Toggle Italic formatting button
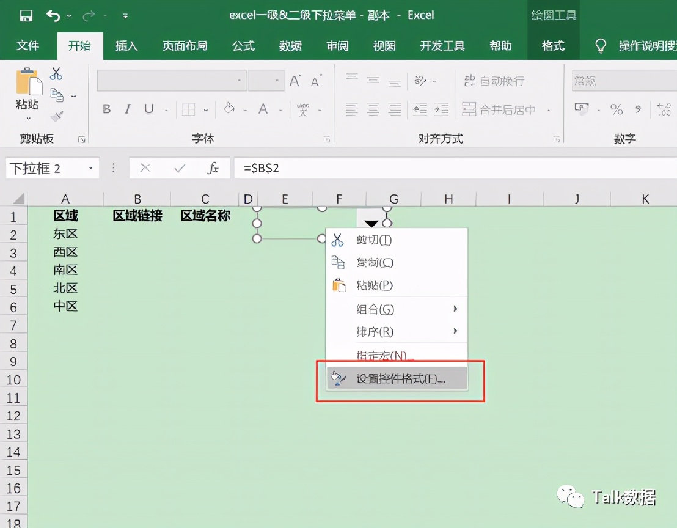 [127, 109]
